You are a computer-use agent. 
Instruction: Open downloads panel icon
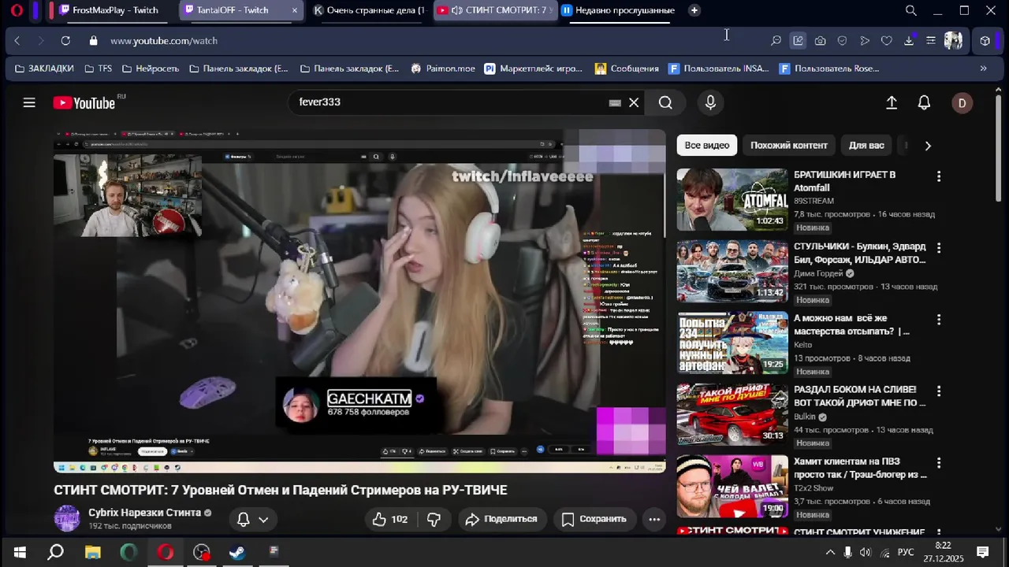[909, 40]
